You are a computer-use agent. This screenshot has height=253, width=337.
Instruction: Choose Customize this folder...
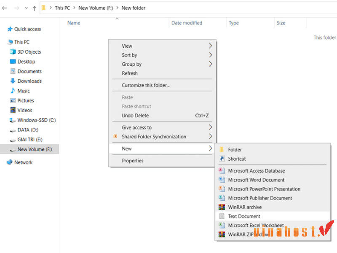(162, 86)
